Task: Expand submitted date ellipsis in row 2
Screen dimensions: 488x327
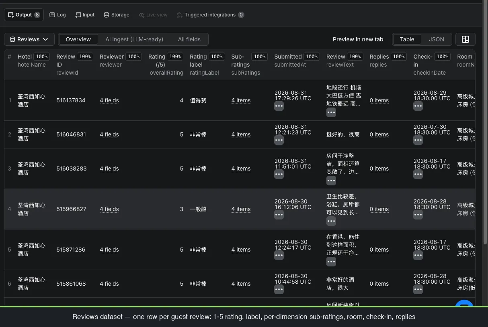Action: point(279,140)
